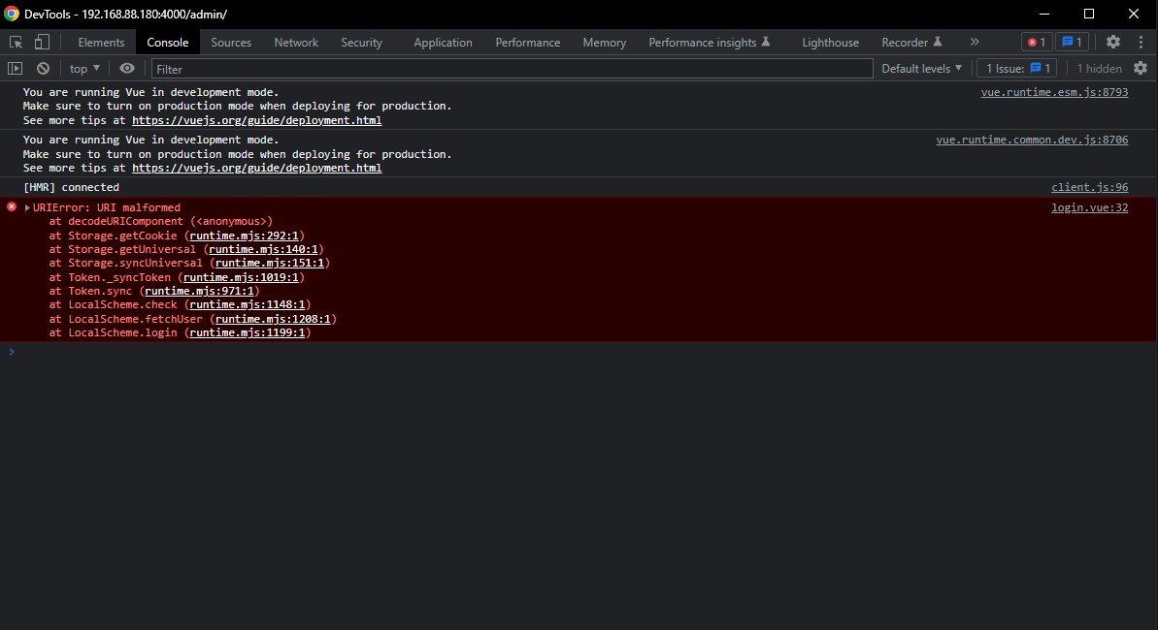Open the Sources tab
The height and width of the screenshot is (630, 1158).
tap(231, 42)
